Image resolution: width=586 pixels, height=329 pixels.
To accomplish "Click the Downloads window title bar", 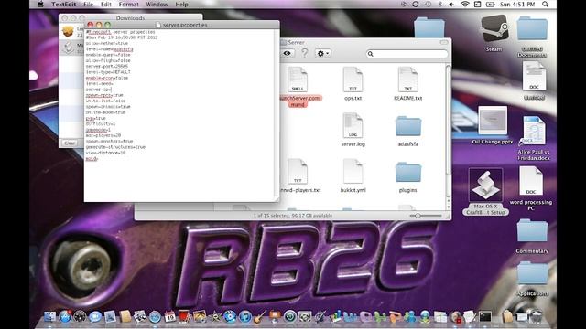I will (x=130, y=18).
